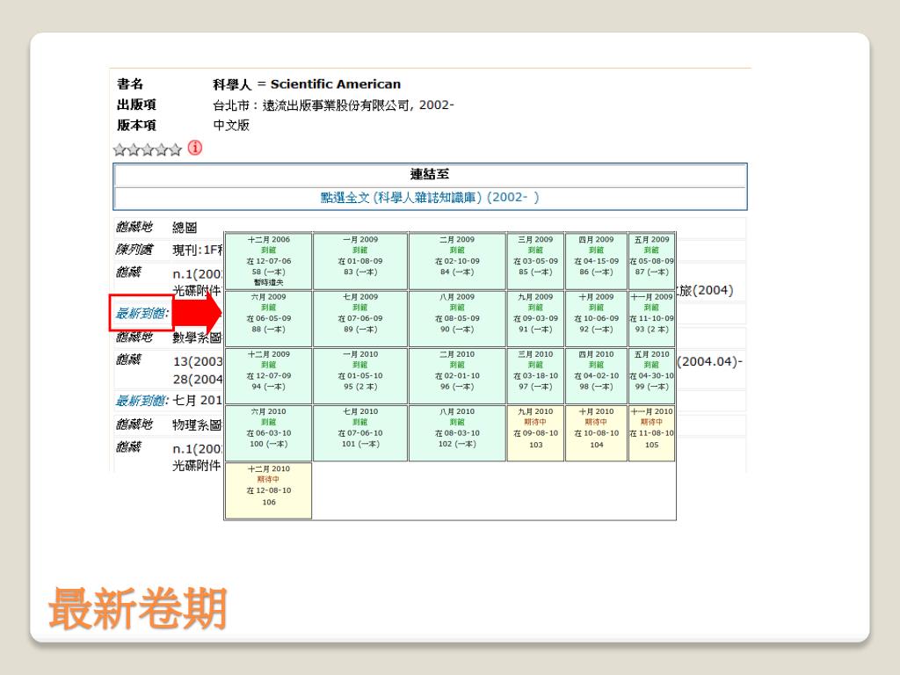This screenshot has width=900, height=675.
Task: Select the 六月 2009 issue cell
Action: point(268,318)
